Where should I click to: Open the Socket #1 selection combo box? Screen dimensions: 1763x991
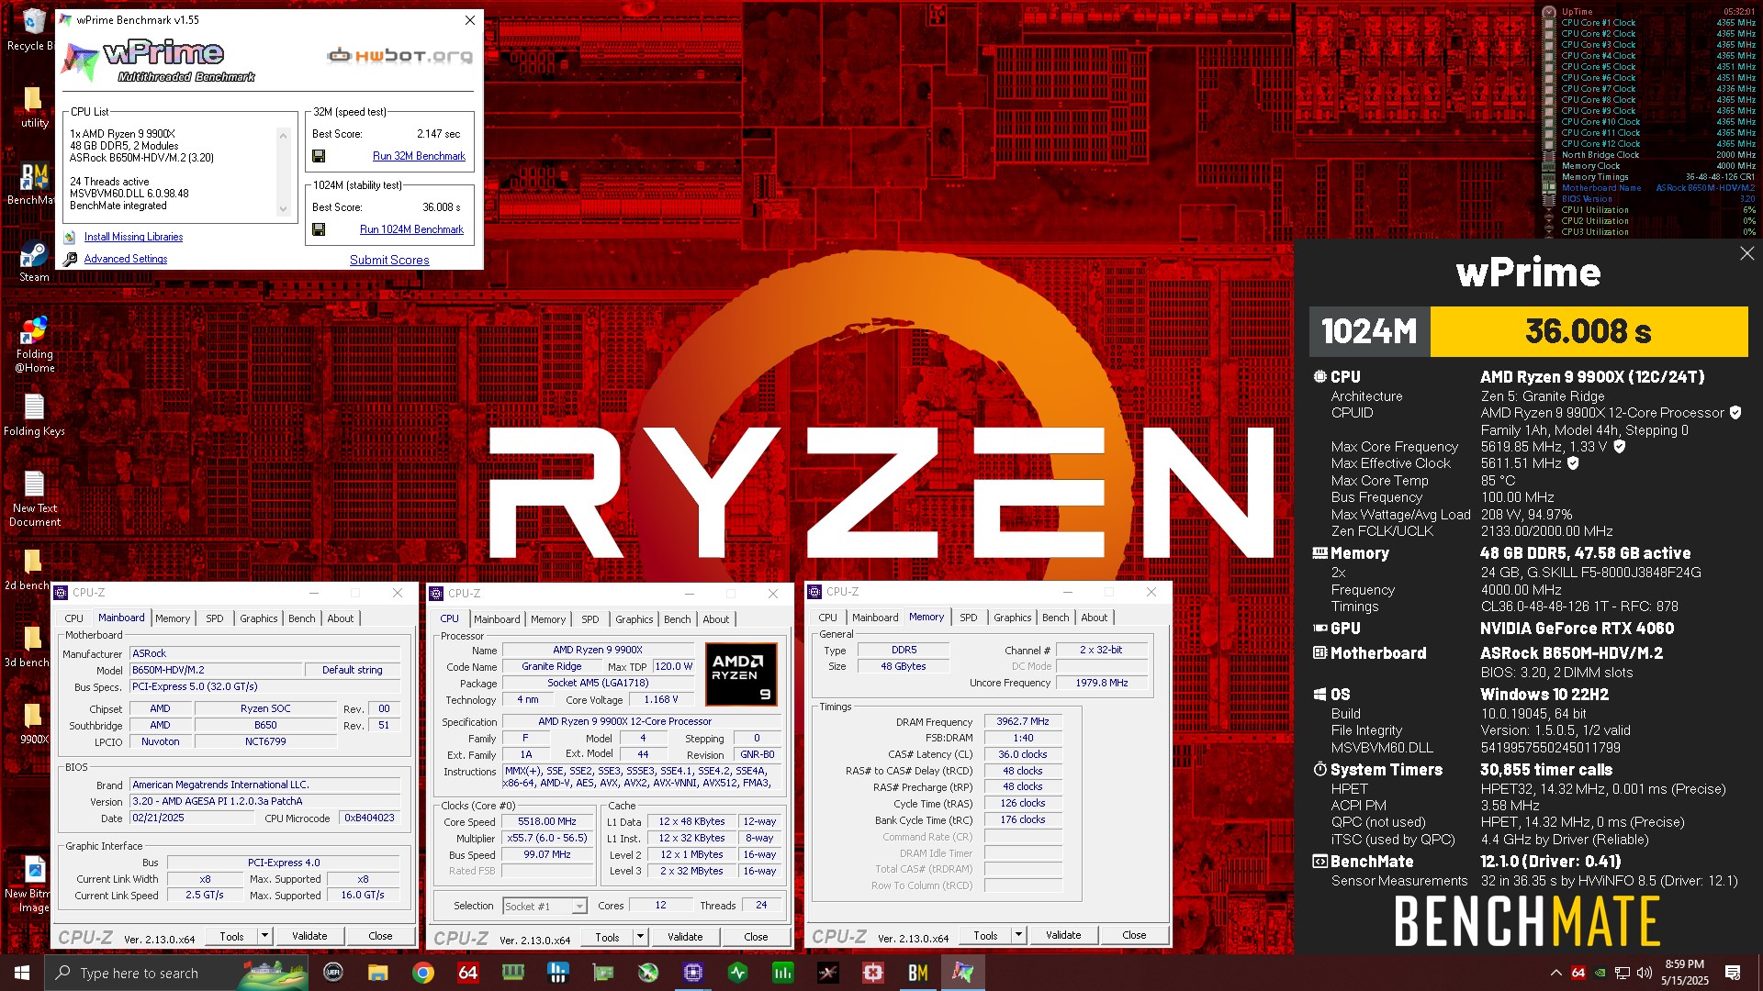[545, 906]
